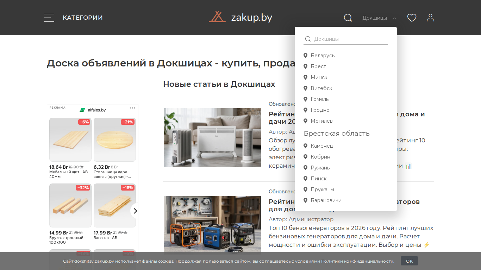Click the pin icon next to Брест
The height and width of the screenshot is (270, 481).
[306, 66]
